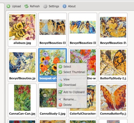Click the Rename icon in context menu
Viewport: 134px width, 123px height.
(x=60, y=99)
